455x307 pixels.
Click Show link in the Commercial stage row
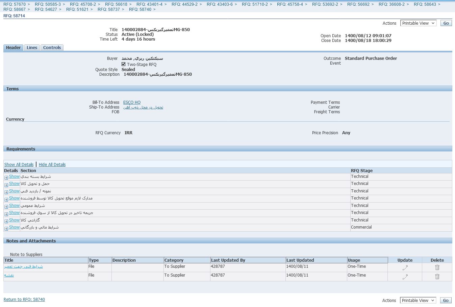pos(14,227)
